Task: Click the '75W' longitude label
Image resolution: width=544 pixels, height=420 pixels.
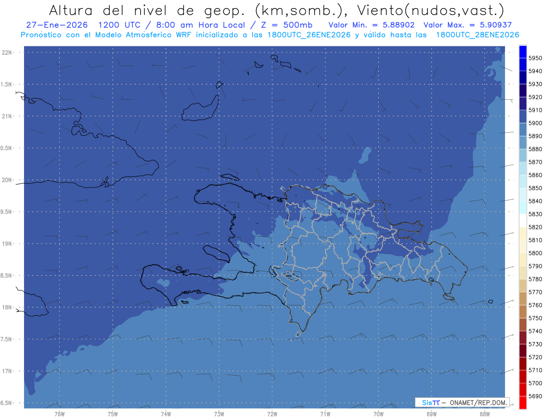Action: coord(113,414)
